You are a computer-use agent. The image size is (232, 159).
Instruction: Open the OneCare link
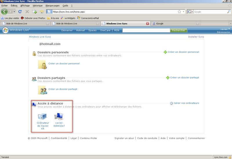[105, 30]
